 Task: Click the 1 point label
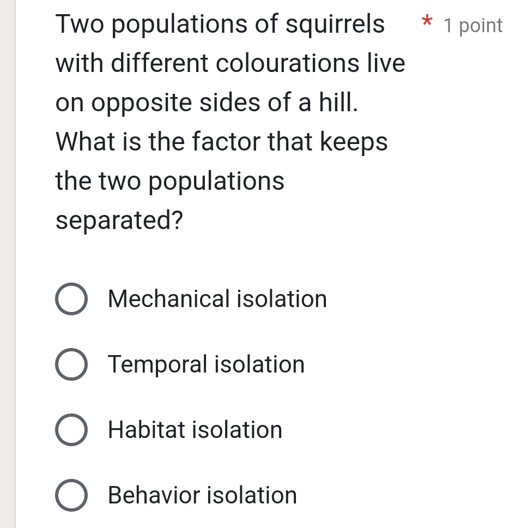(472, 25)
